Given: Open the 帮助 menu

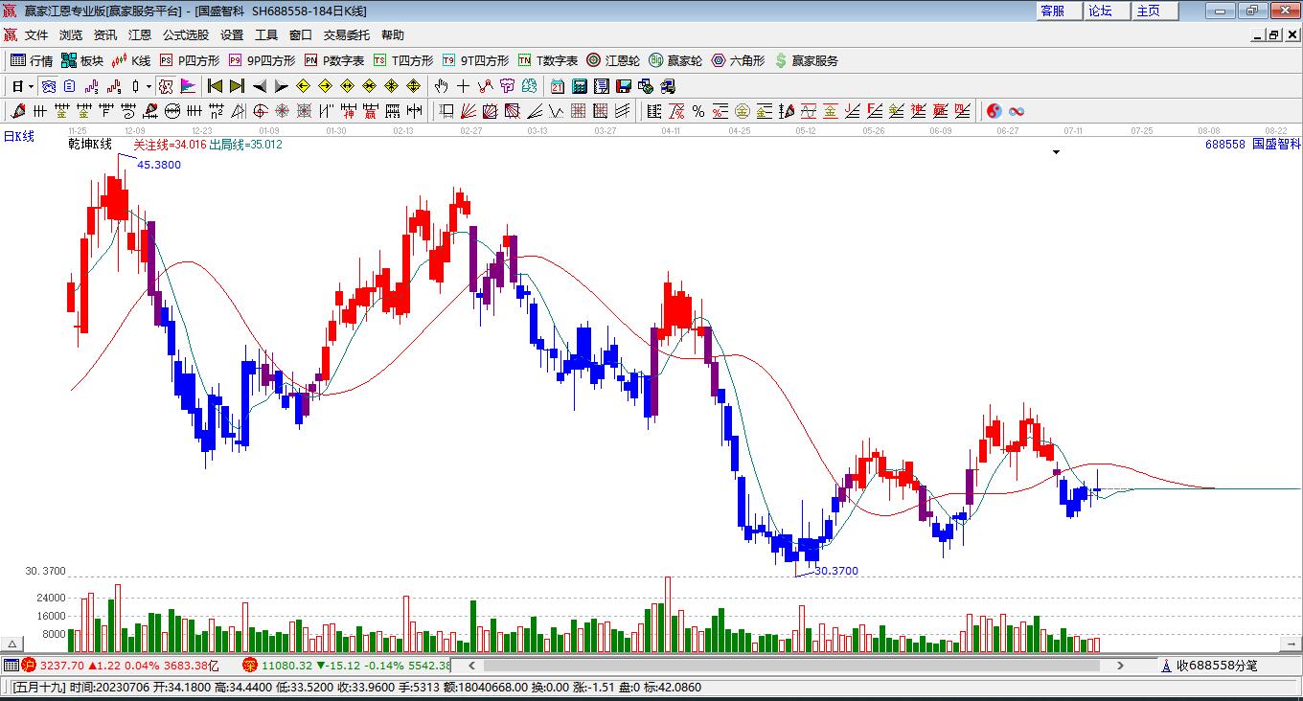Looking at the screenshot, I should (393, 35).
